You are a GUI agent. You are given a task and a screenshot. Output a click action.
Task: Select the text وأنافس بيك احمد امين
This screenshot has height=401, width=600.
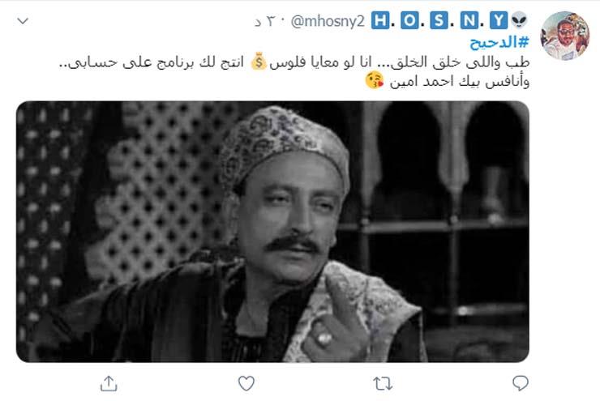click(x=460, y=82)
